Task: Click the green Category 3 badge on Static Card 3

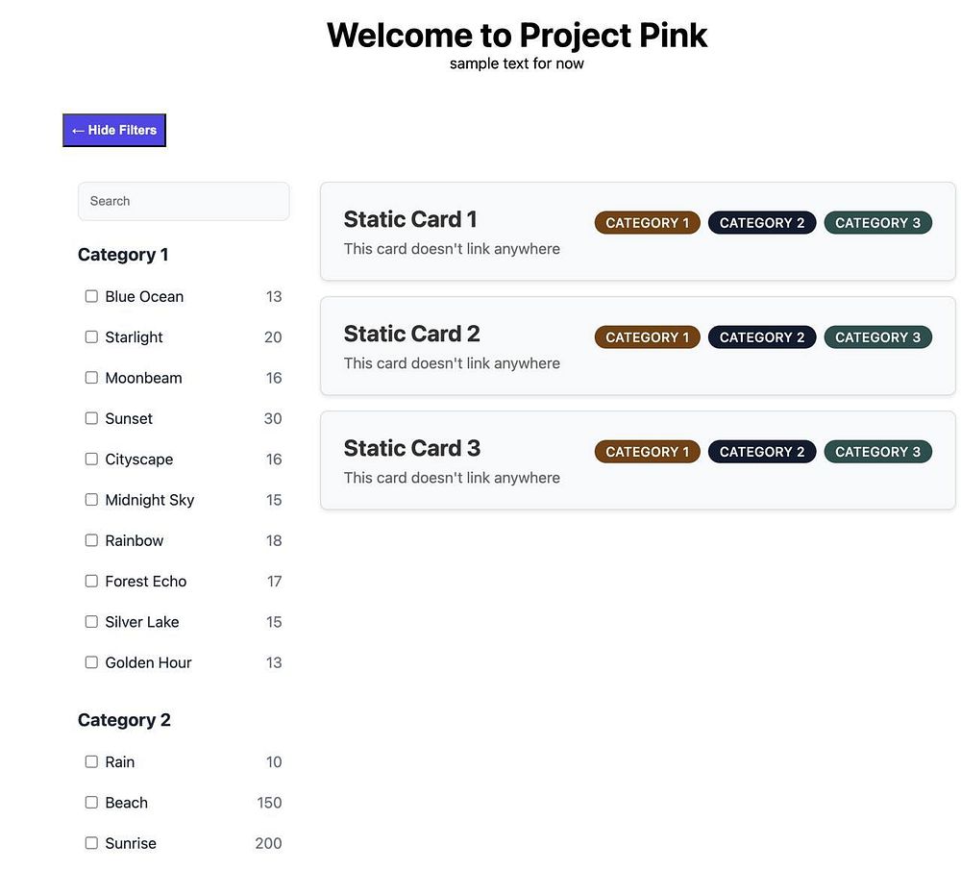Action: coord(877,452)
